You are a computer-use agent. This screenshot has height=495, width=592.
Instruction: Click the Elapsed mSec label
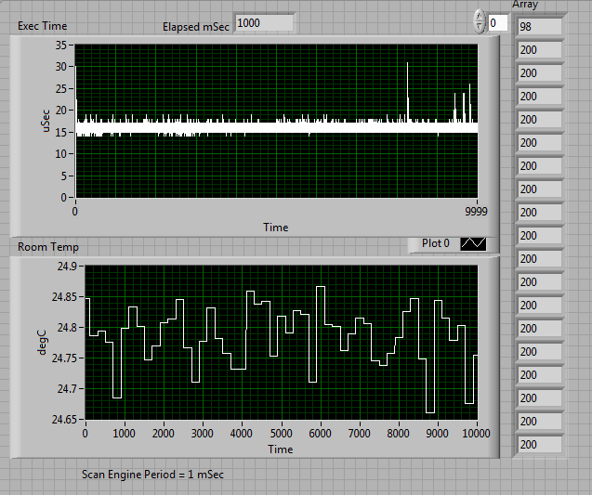pyautogui.click(x=196, y=27)
